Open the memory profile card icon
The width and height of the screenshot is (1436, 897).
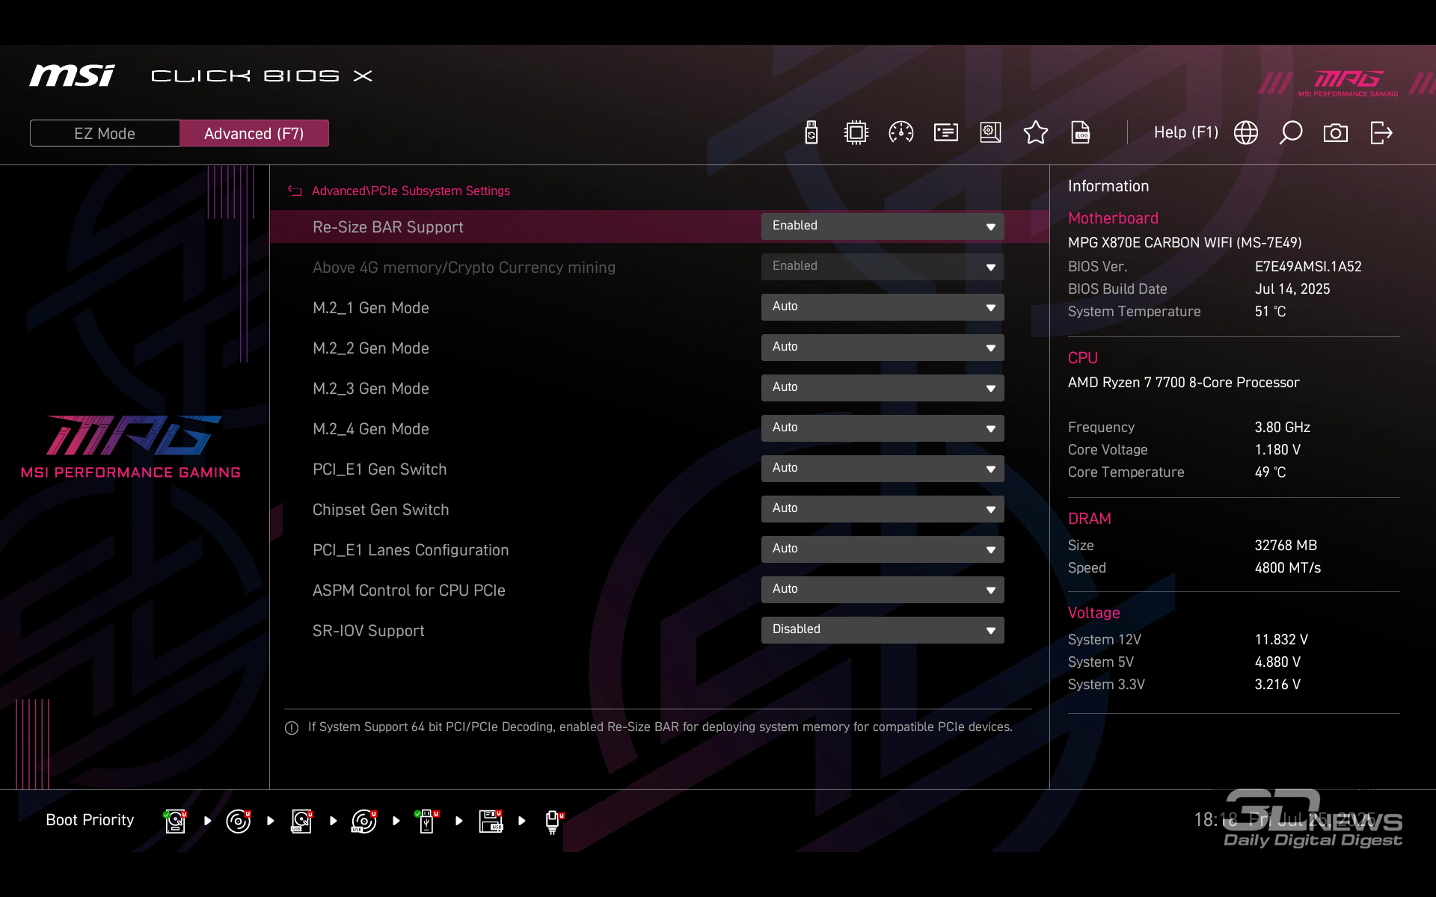[x=946, y=133]
